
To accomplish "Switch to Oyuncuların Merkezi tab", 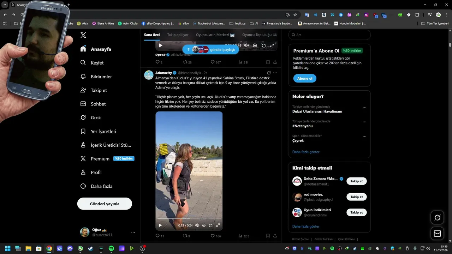I will pos(215,35).
